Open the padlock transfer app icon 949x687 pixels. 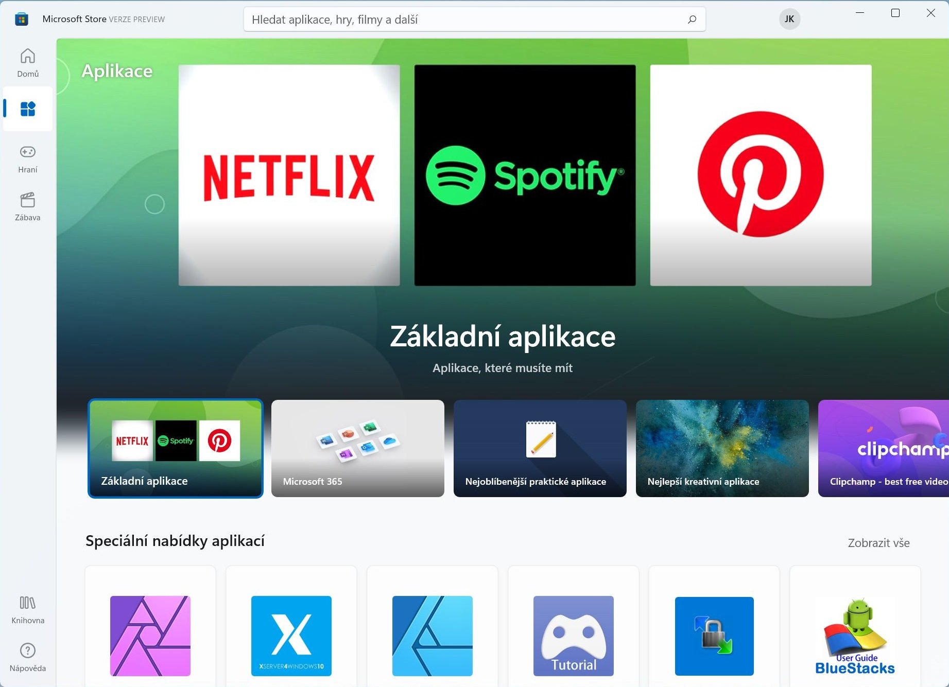point(714,636)
